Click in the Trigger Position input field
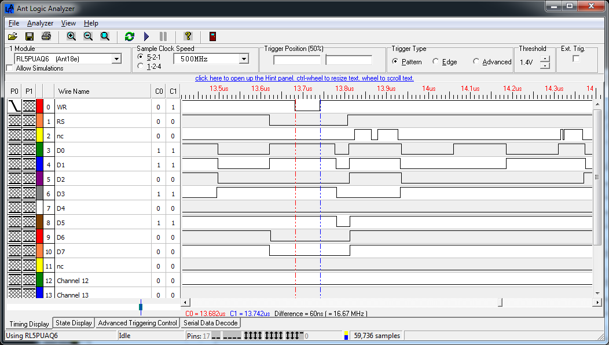The width and height of the screenshot is (609, 345). 297,60
